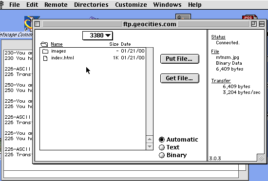Open the Apple menu icon
Image resolution: width=268 pixels, height=181 pixels.
pyautogui.click(x=1, y=4)
